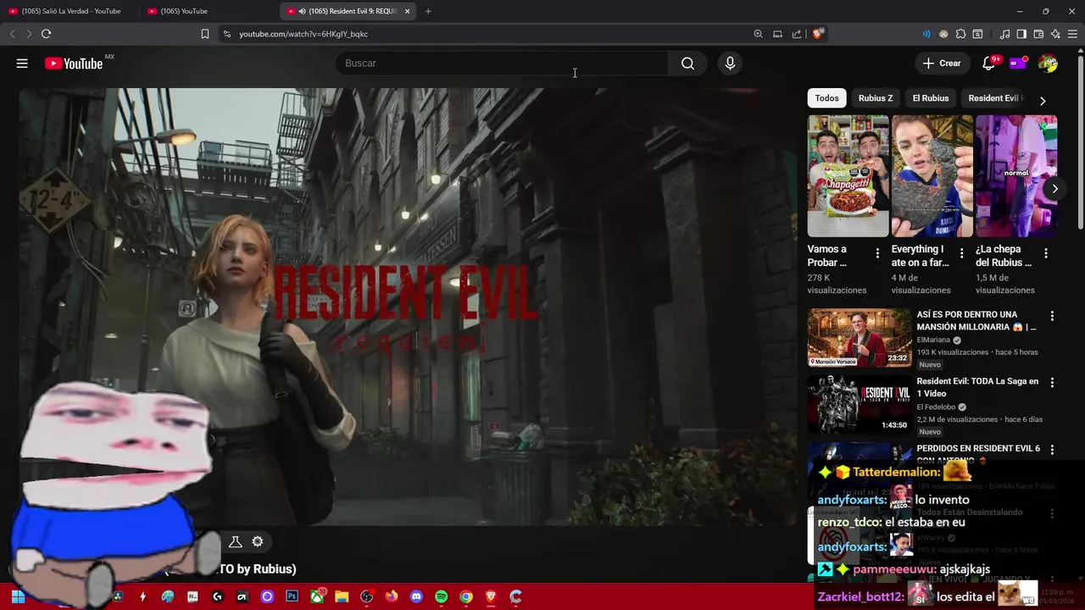
Task: Click the YouTube Buscar search field
Action: [502, 64]
